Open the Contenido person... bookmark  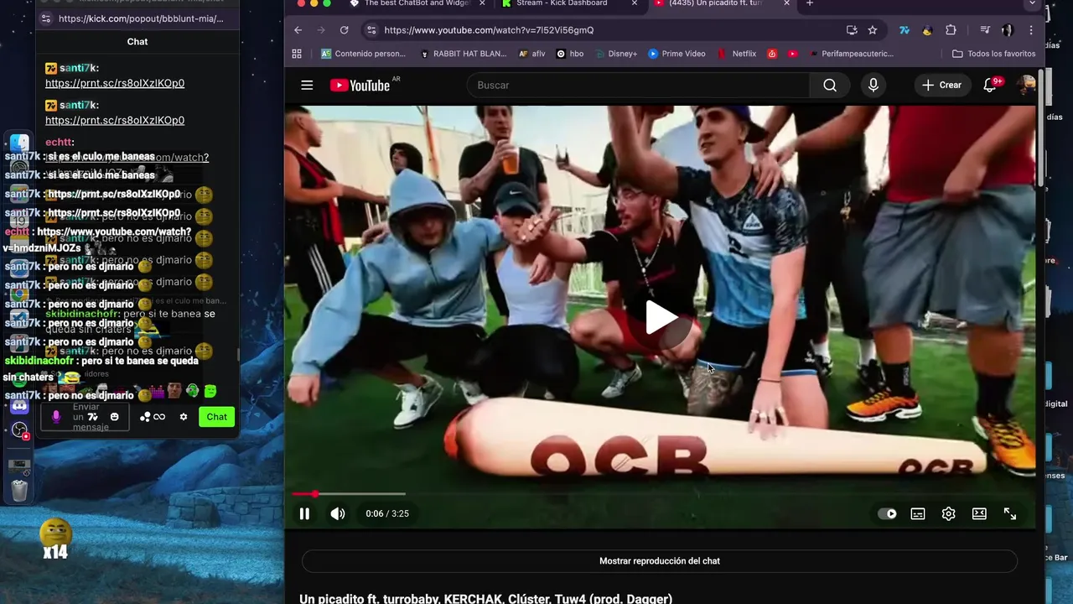[x=364, y=54]
